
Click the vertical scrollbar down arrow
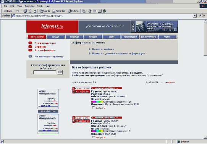(x=205, y=137)
